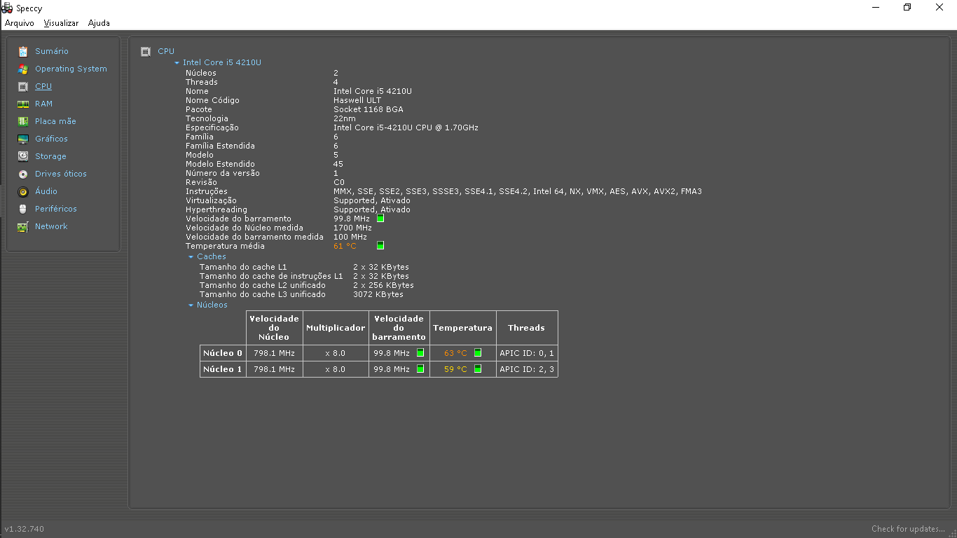Click the Núcleo 0 row header
Image resolution: width=957 pixels, height=538 pixels.
[223, 353]
